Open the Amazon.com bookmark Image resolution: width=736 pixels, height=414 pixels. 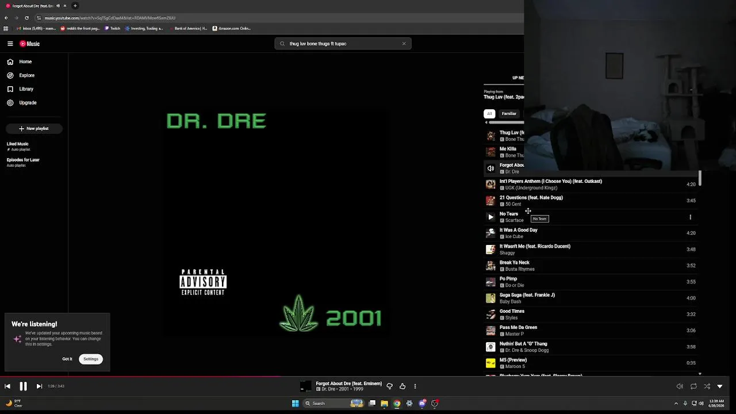coord(232,28)
